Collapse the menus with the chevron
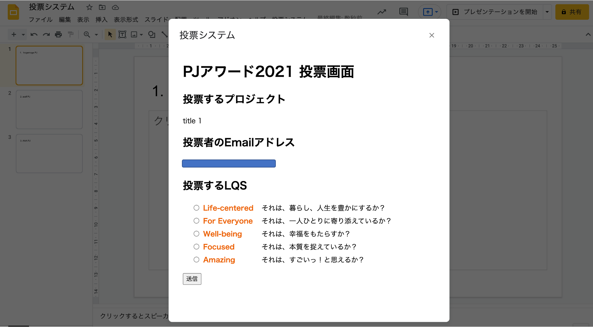 [x=588, y=35]
